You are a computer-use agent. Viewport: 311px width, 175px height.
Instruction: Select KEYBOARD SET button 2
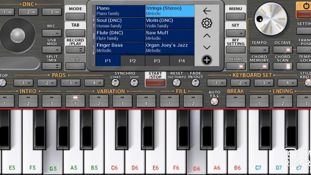[241, 83]
